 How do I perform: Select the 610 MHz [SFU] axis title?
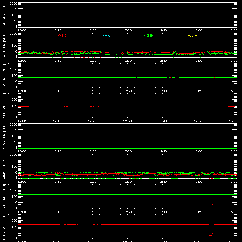tap(4, 75)
